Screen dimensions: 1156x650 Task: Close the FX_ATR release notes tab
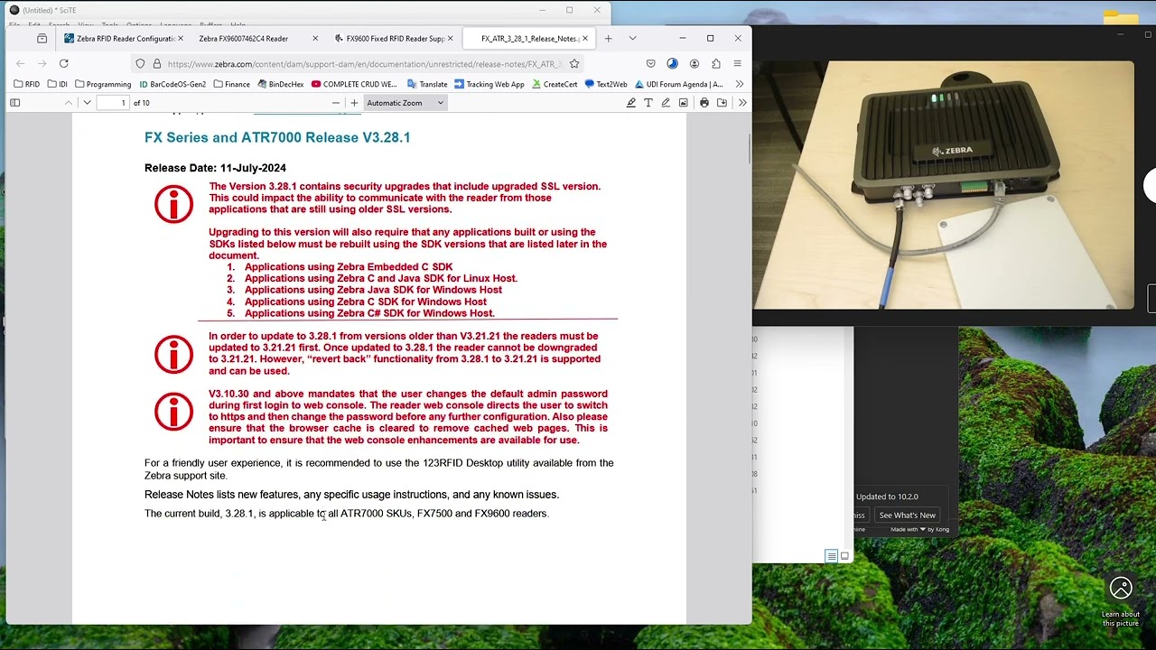(585, 39)
